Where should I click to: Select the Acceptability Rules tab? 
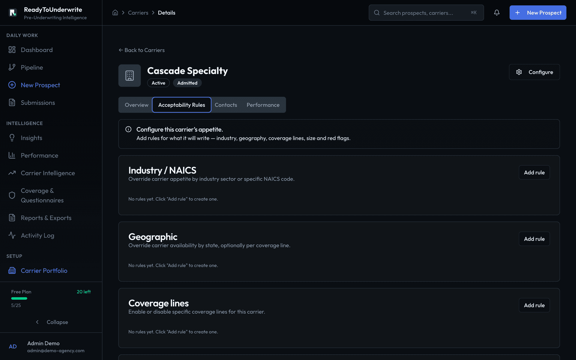[x=181, y=105]
